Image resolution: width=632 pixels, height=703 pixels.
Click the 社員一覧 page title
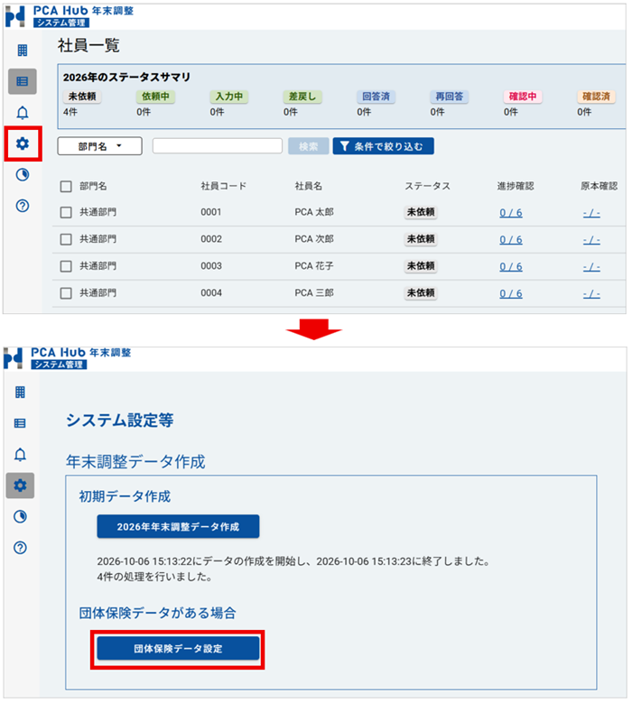click(x=88, y=46)
